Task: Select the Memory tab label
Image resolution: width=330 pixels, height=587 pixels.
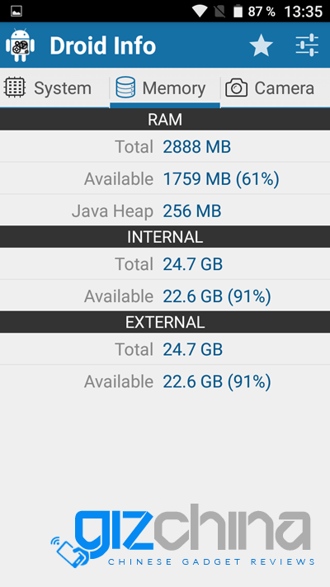Action: click(174, 88)
